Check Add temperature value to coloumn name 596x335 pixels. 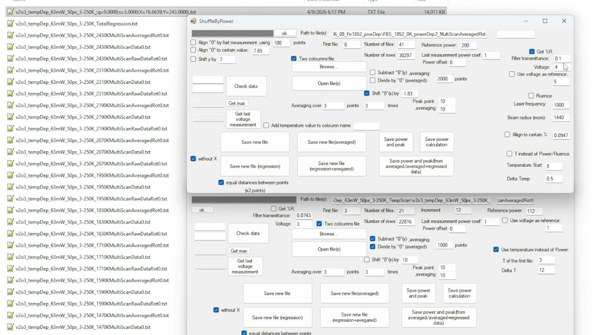(266, 125)
